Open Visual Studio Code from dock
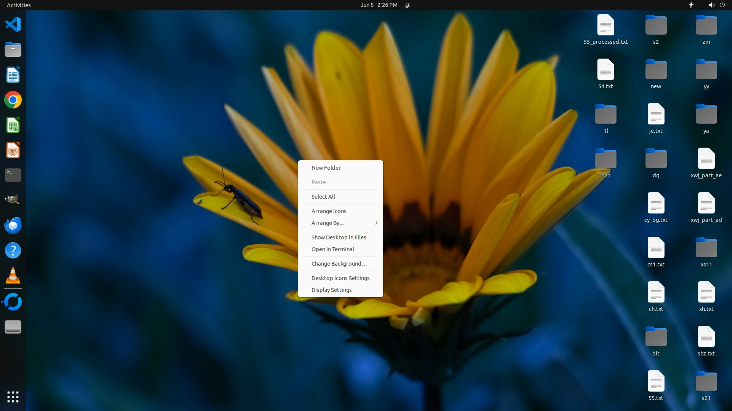The image size is (732, 411). coord(13,24)
